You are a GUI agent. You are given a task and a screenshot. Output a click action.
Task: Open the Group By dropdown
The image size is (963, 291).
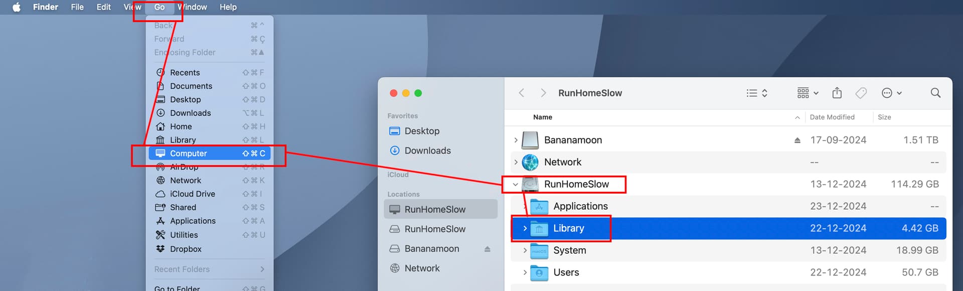coord(808,93)
